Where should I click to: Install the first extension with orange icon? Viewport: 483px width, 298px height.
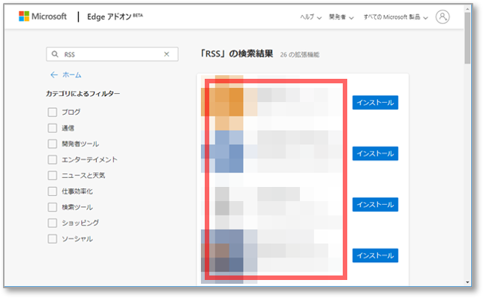coord(375,103)
